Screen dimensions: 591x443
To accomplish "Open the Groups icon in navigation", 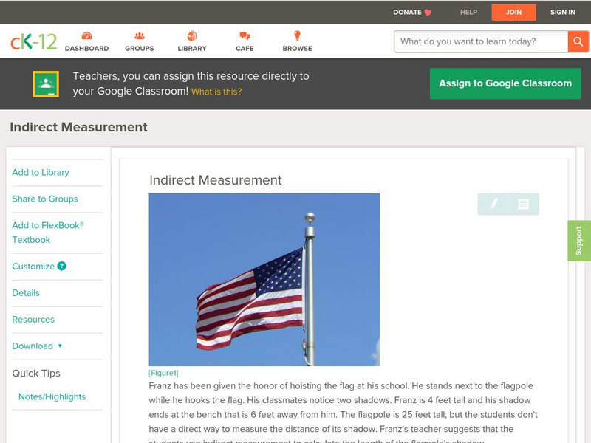I will tap(139, 36).
